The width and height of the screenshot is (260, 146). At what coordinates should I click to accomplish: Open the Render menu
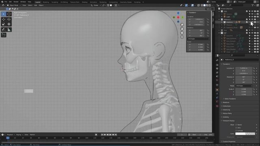pyautogui.click(x=16, y=2)
